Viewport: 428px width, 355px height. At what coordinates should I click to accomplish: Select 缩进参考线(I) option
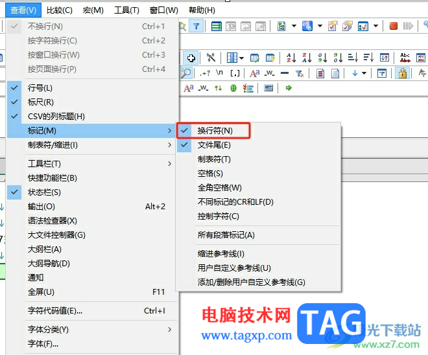click(x=258, y=254)
